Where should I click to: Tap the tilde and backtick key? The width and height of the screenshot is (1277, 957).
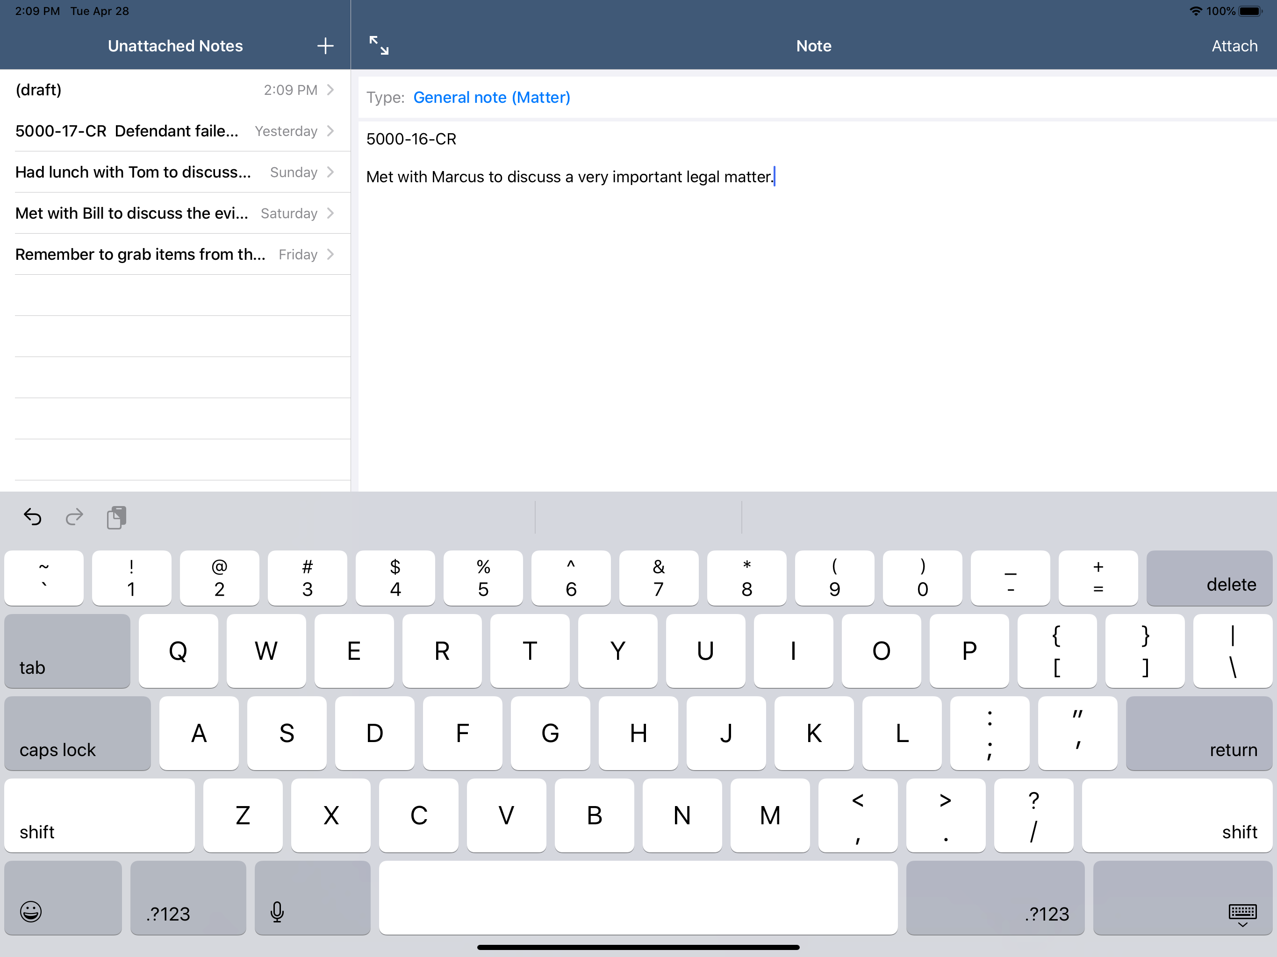44,578
